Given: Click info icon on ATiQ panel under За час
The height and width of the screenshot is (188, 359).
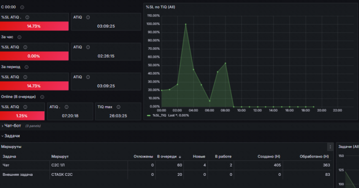Looking at the screenshot, I should tap(88, 47).
